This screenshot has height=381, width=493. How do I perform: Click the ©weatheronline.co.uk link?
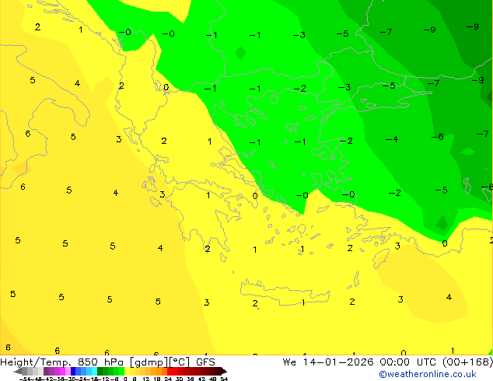point(428,374)
